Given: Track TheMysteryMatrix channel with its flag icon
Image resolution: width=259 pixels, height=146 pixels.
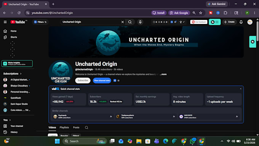Looking at the screenshot, I should (x=174, y=117).
